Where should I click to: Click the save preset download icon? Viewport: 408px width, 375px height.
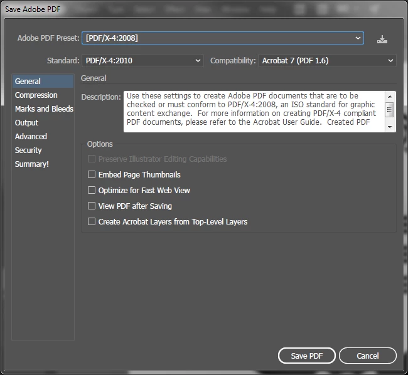(x=382, y=40)
